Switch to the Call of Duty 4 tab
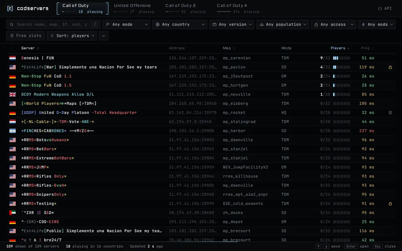 pos(238,8)
